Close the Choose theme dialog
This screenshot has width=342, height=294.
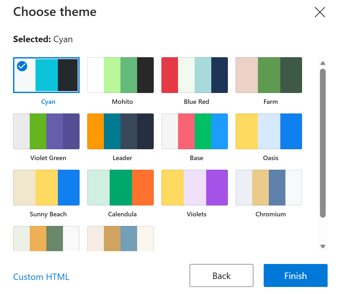[320, 12]
